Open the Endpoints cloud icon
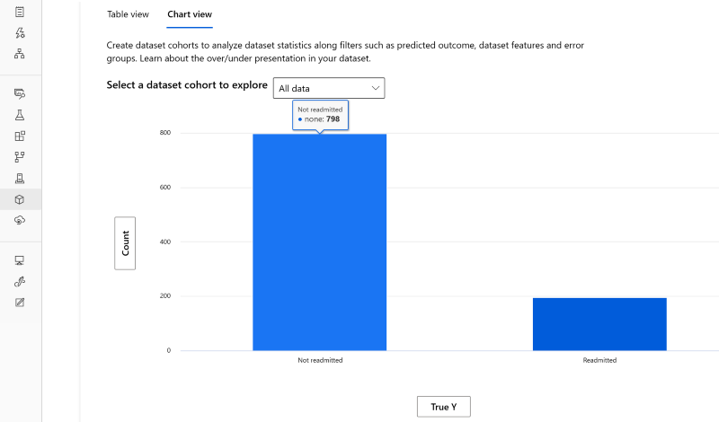This screenshot has width=719, height=422. point(19,220)
